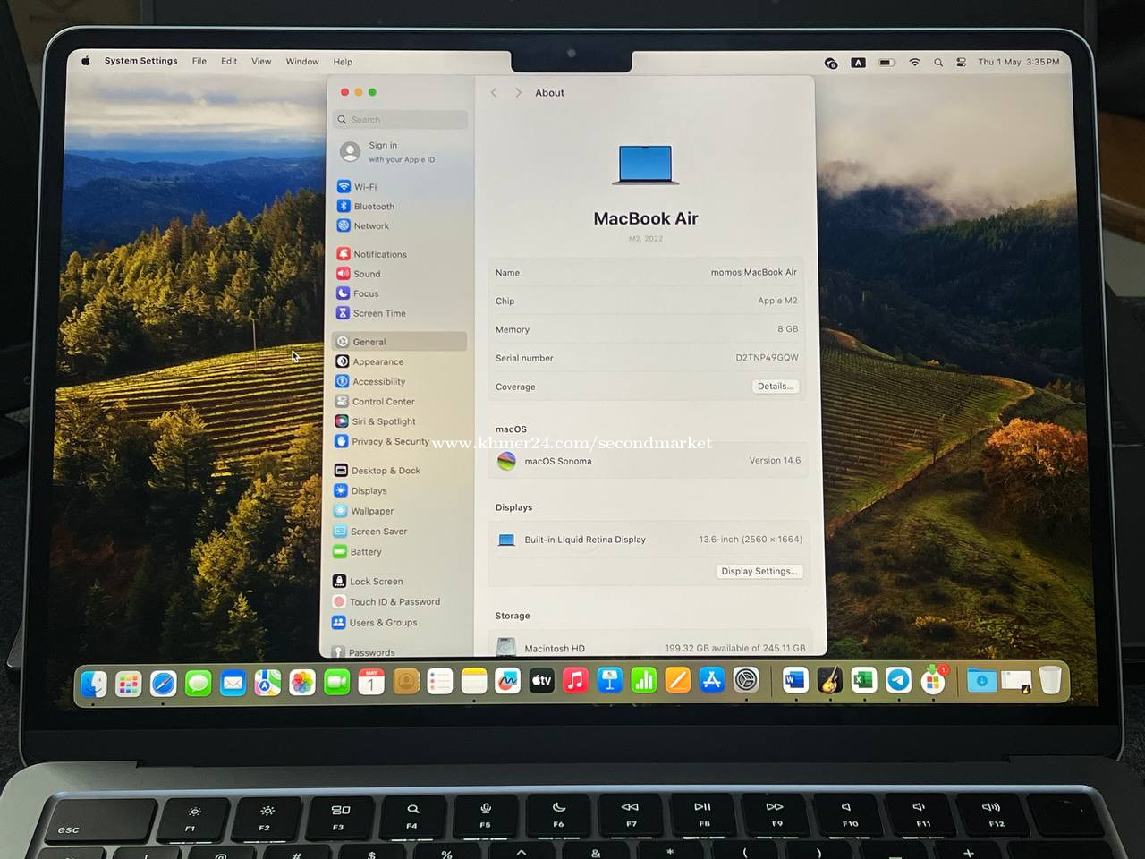Open Finder from the Dock

tap(94, 684)
